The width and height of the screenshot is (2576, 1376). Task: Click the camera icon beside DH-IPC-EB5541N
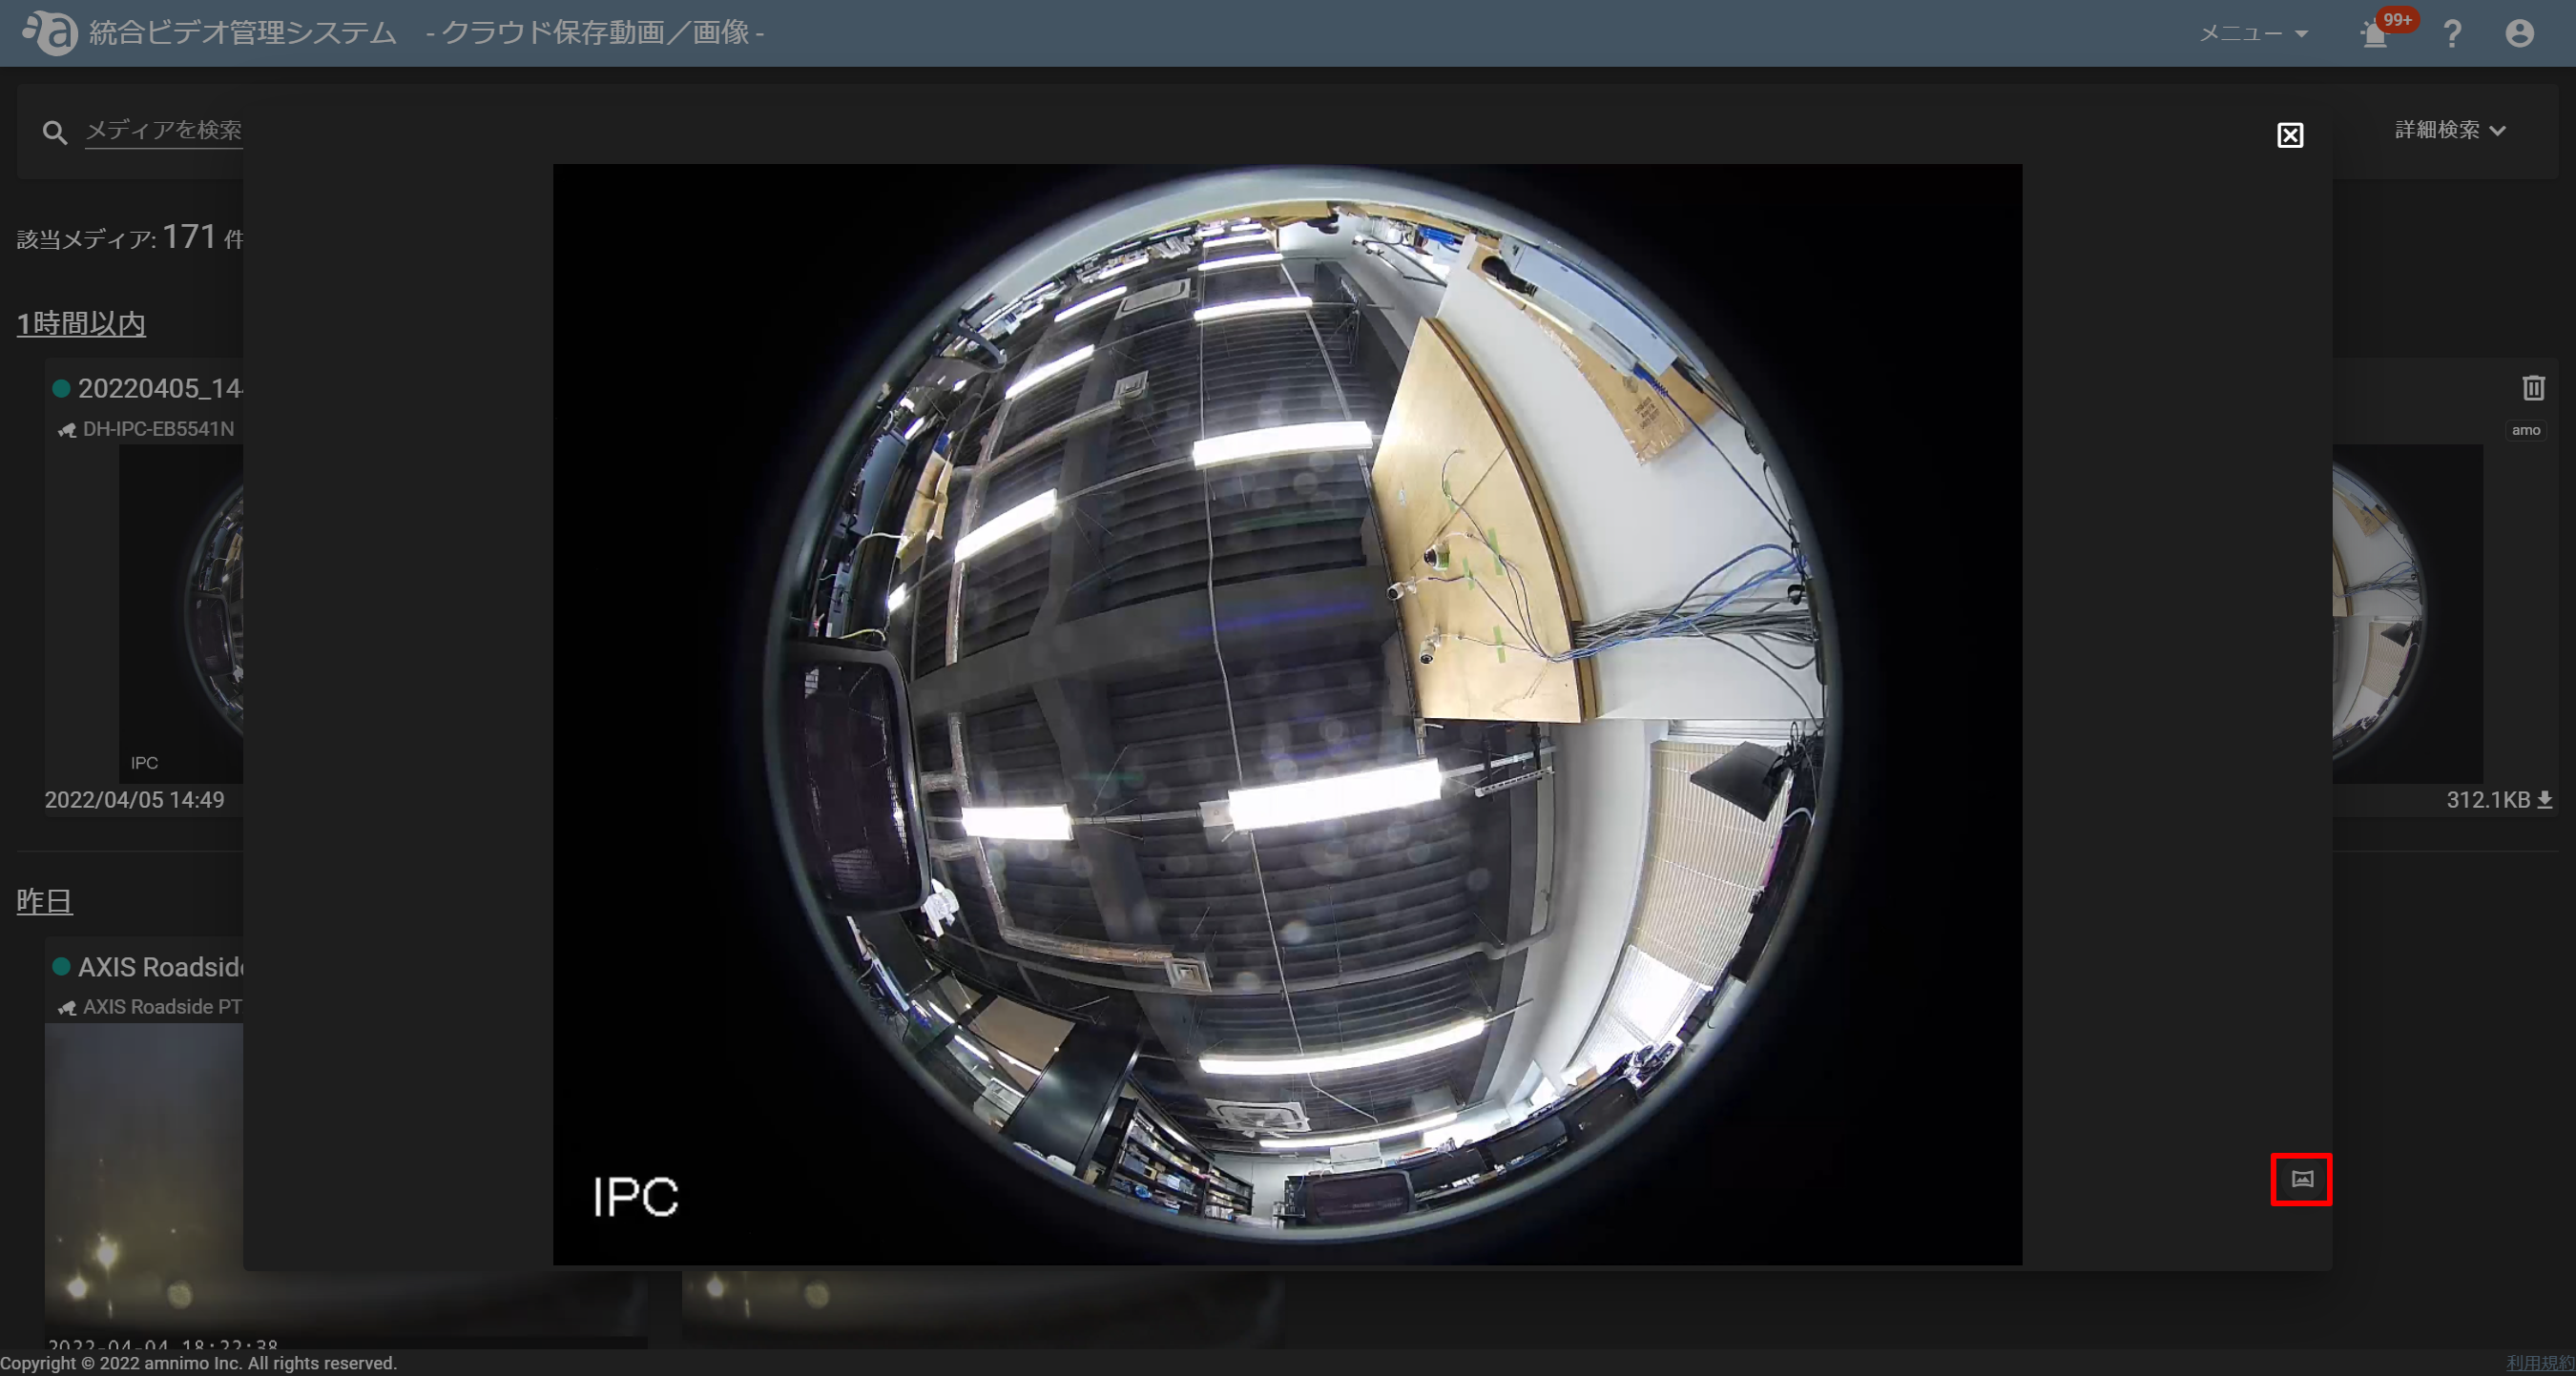pos(67,430)
